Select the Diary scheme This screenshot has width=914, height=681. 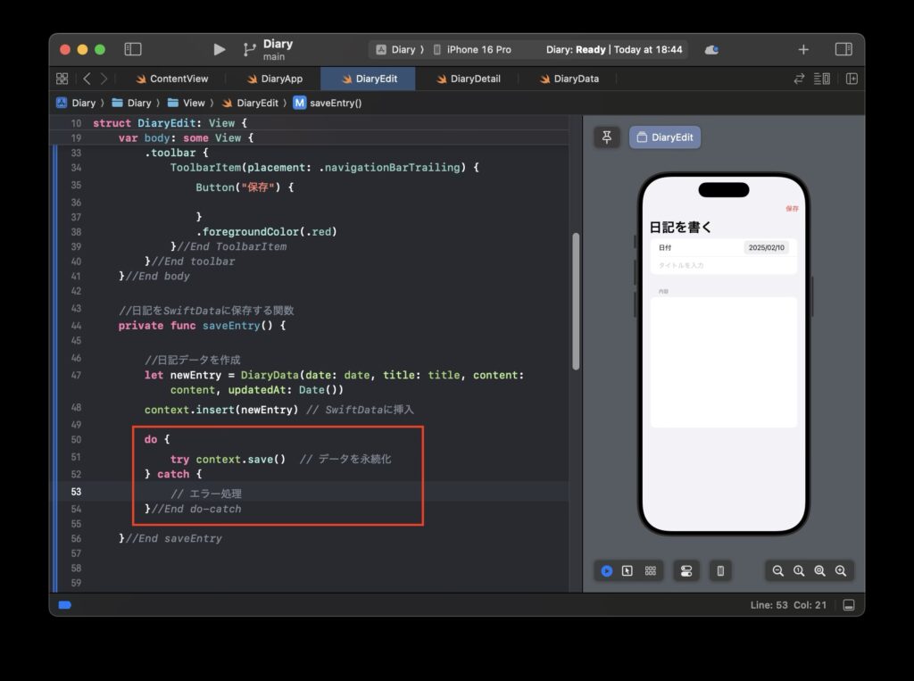pyautogui.click(x=399, y=50)
